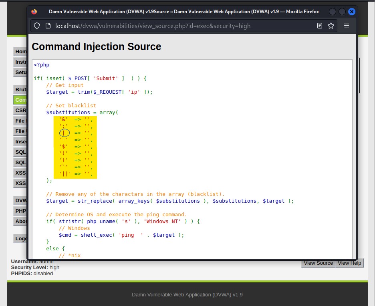Click the Firefox shield tracking protection icon

click(37, 26)
